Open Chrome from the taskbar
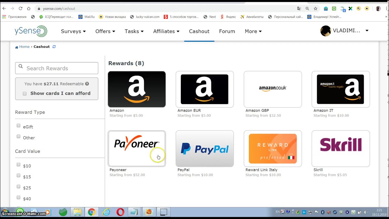Image resolution: width=389 pixels, height=219 pixels. pyautogui.click(x=91, y=212)
